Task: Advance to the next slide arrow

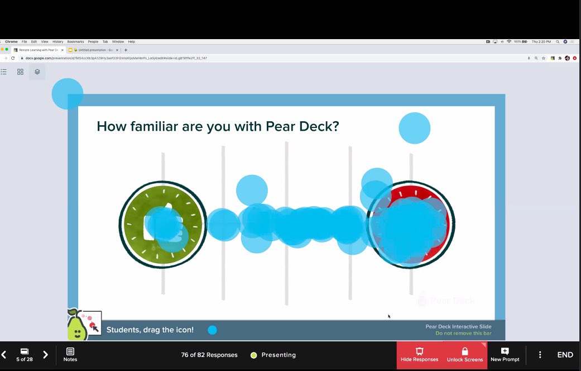Action: point(45,355)
